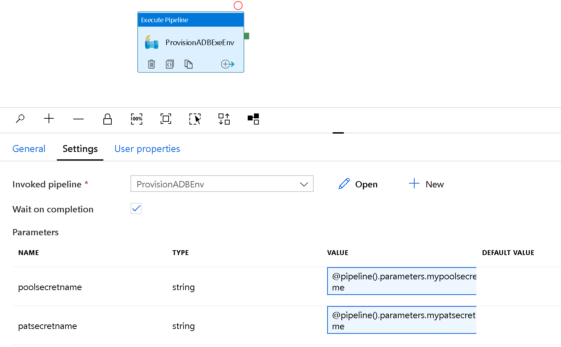Edit the poolsecretname parameter value

click(401, 281)
